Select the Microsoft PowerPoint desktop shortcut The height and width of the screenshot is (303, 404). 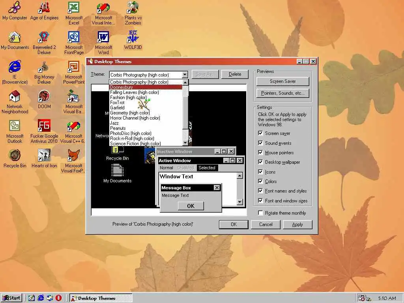(x=74, y=72)
